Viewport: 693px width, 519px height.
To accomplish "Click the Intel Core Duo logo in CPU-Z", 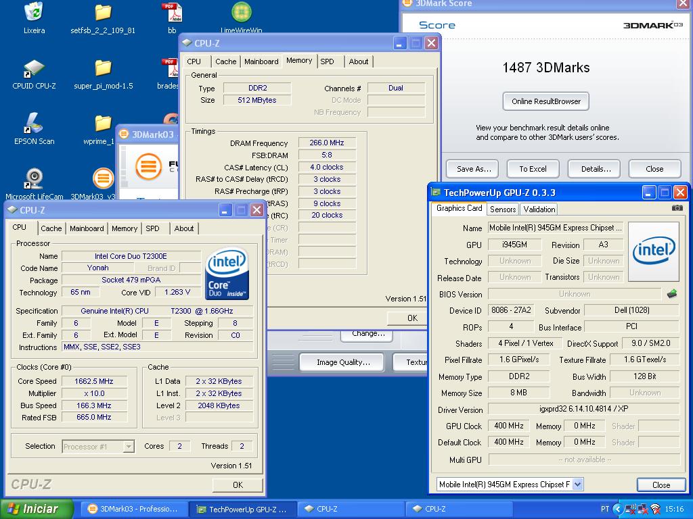I will pos(227,274).
